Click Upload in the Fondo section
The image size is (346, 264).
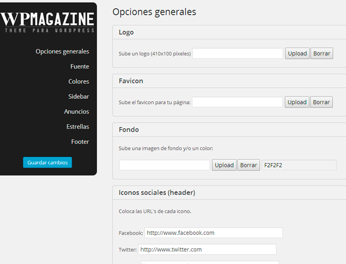tap(224, 165)
